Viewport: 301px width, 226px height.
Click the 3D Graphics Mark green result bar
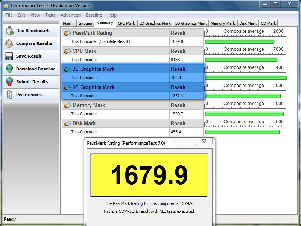point(243,96)
